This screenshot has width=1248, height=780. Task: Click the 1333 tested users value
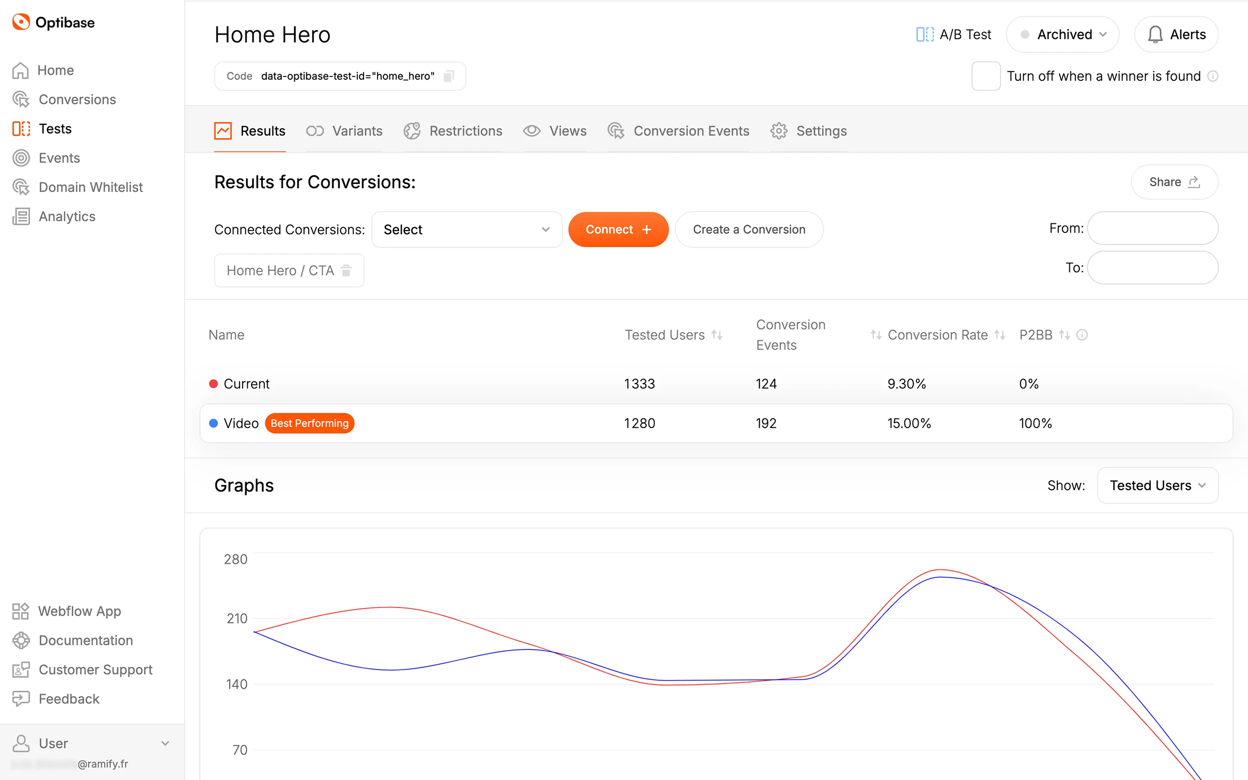(639, 384)
